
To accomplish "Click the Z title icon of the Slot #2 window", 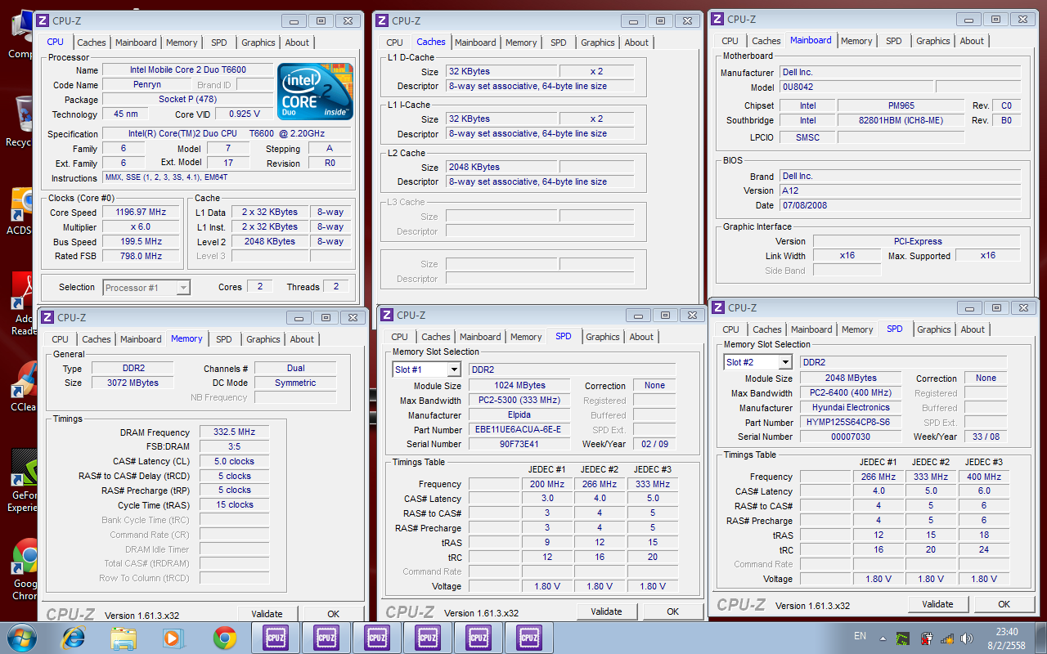I will coord(719,307).
